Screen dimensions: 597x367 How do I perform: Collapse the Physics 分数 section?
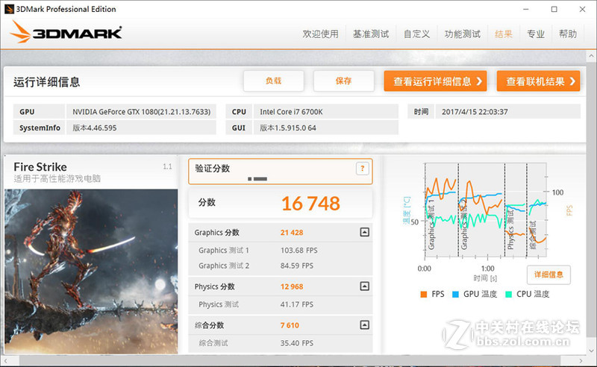coord(364,286)
